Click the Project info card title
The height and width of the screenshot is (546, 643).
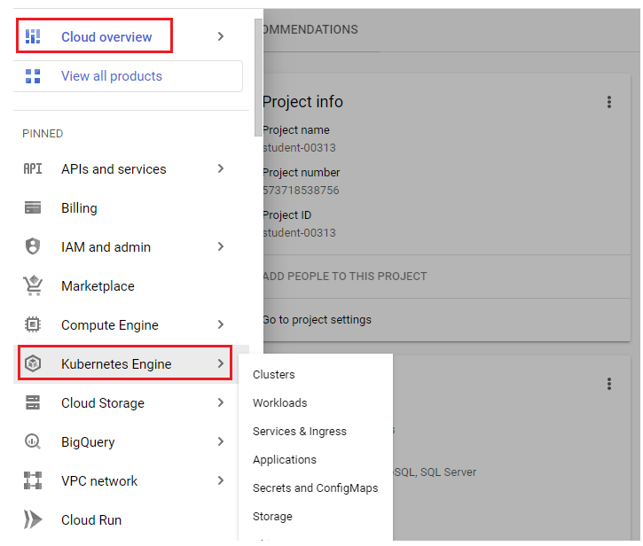click(x=302, y=102)
